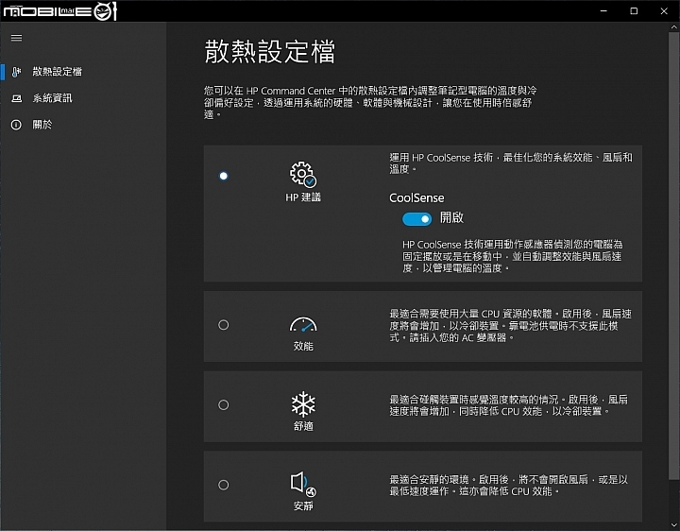Close the HP Command Center window
This screenshot has height=531, width=680.
point(664,10)
